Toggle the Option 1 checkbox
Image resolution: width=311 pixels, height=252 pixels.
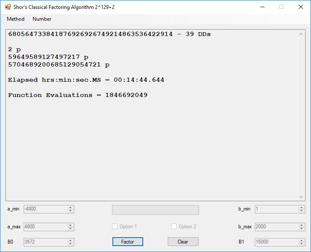pos(115,227)
